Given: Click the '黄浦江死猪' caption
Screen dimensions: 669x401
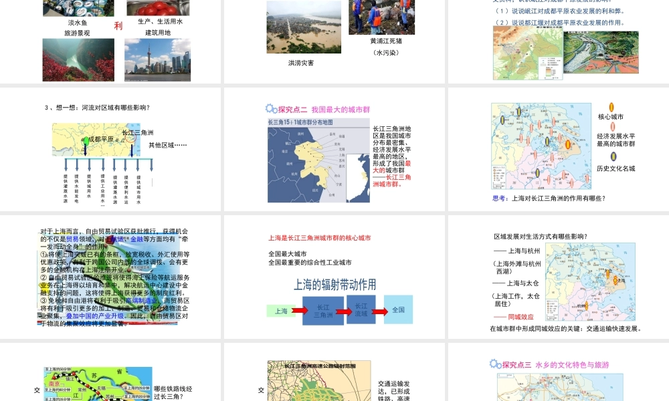Looking at the screenshot, I should coord(386,41).
